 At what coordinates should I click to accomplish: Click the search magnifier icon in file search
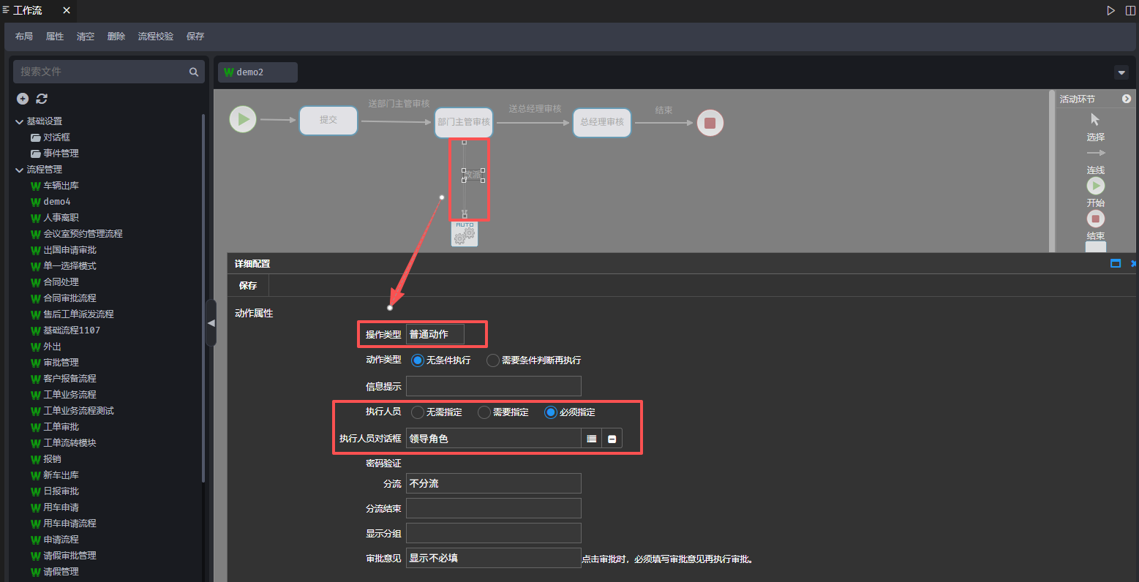(194, 72)
